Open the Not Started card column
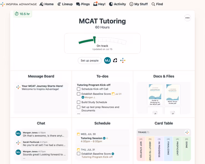 coord(141,149)
